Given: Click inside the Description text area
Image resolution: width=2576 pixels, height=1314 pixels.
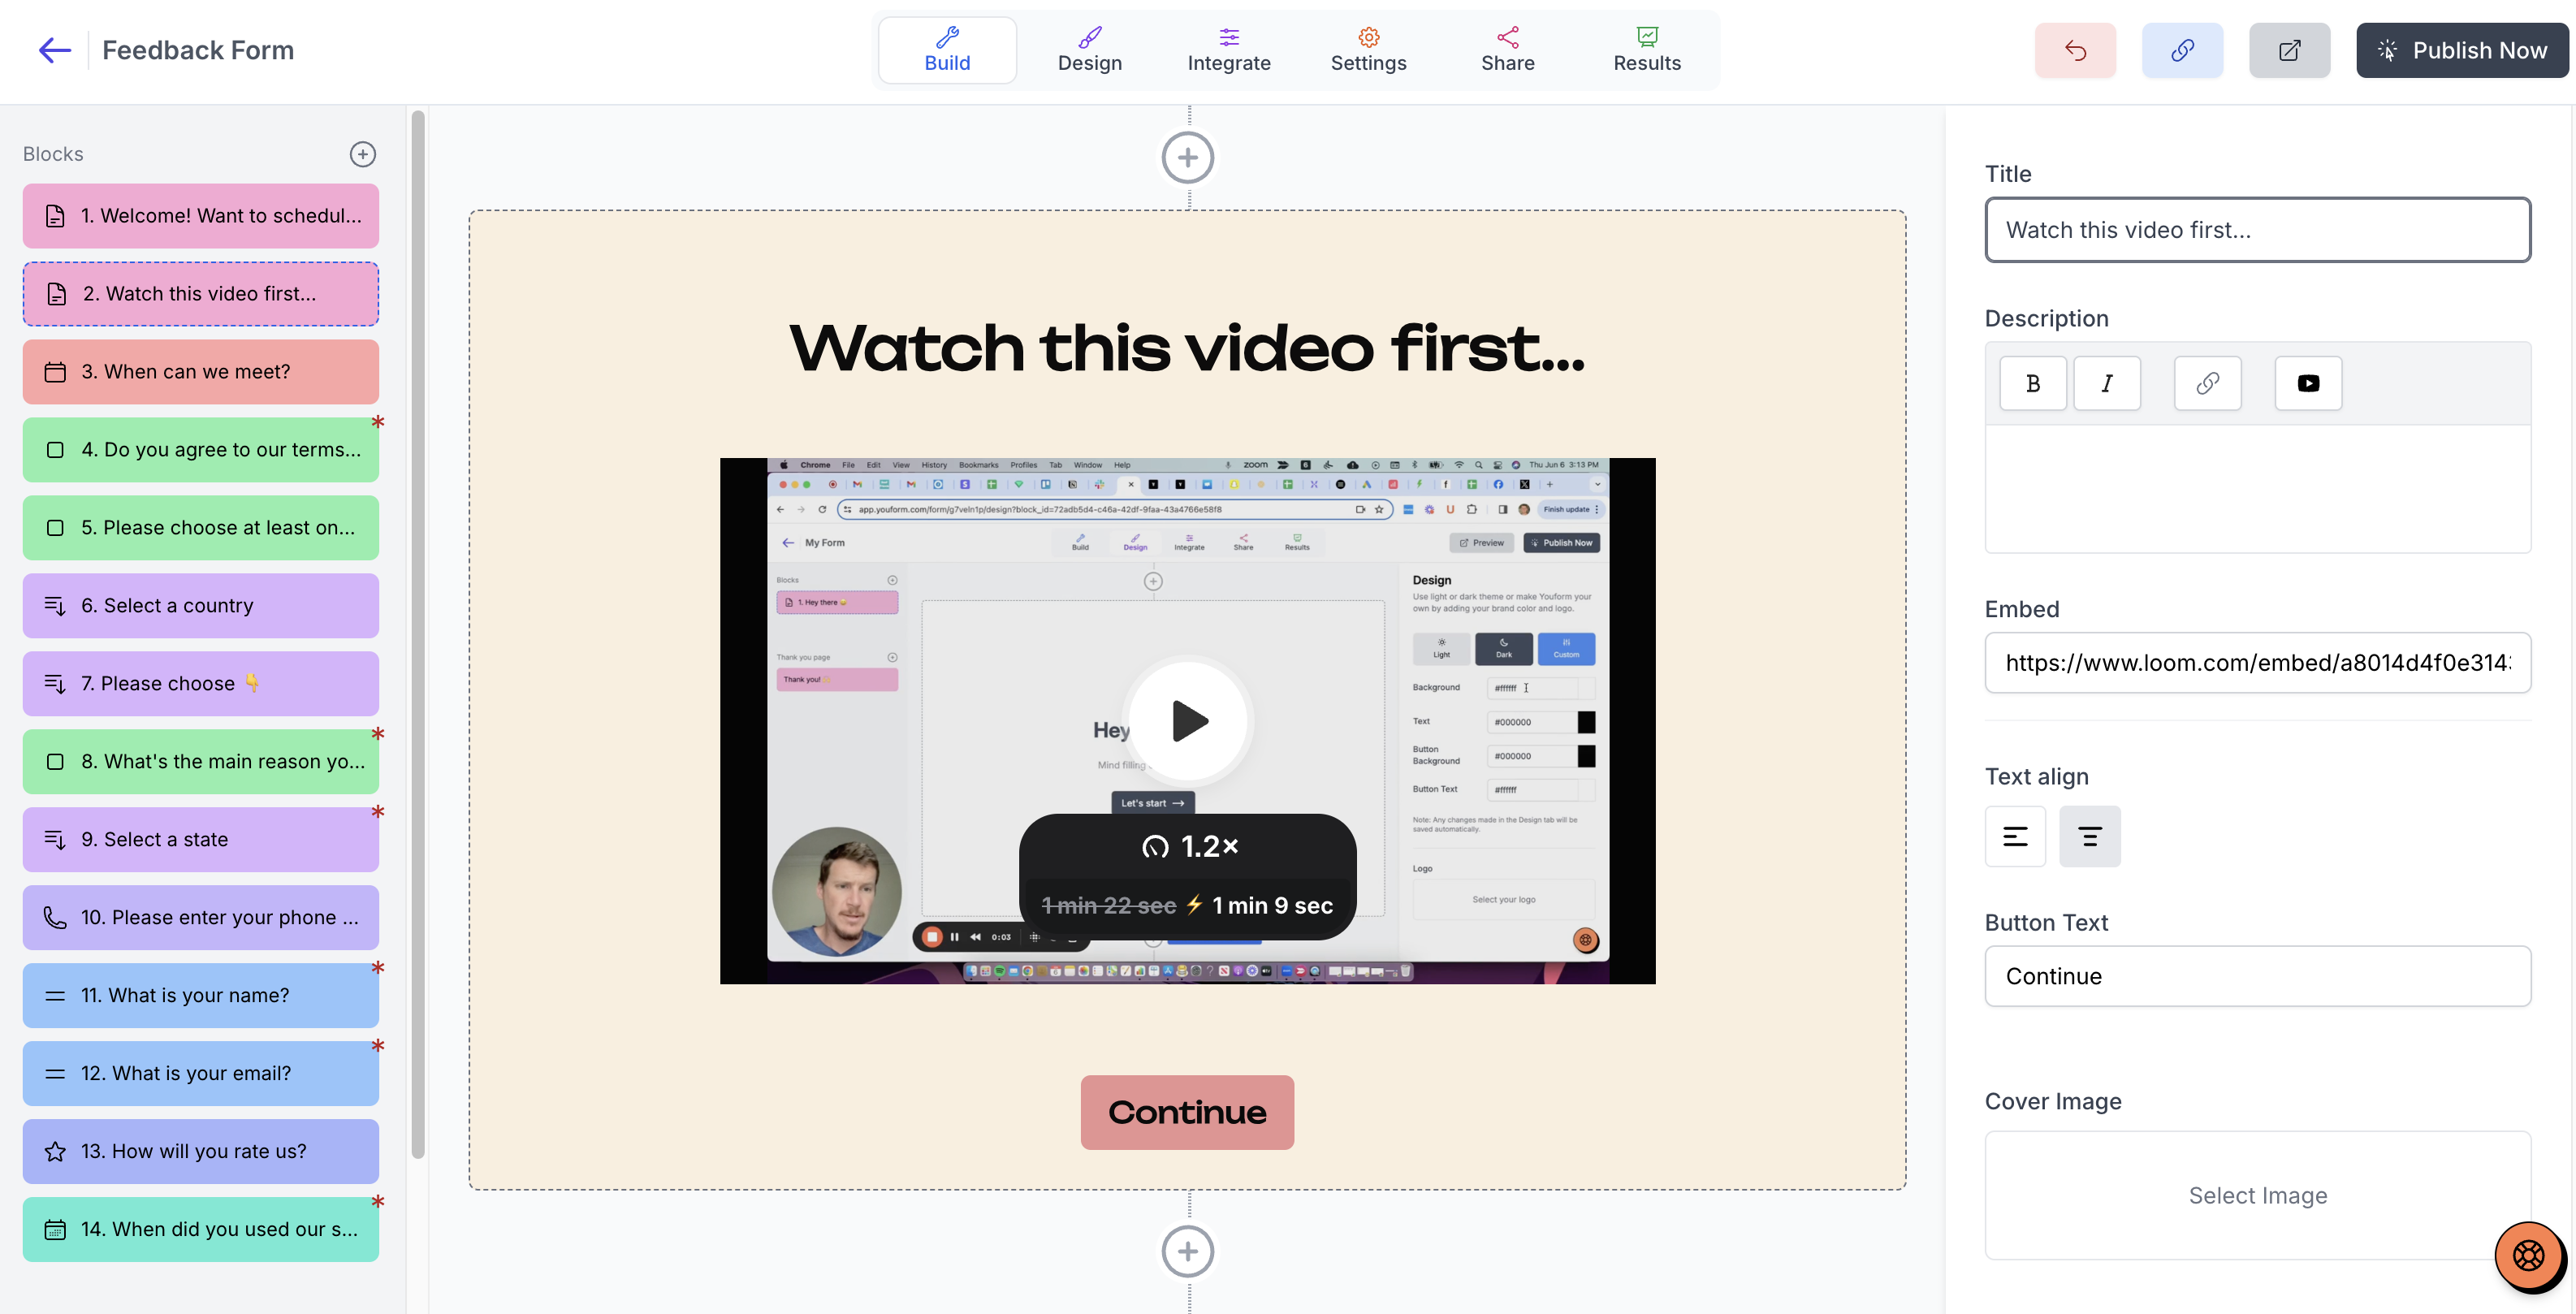Looking at the screenshot, I should coord(2257,488).
